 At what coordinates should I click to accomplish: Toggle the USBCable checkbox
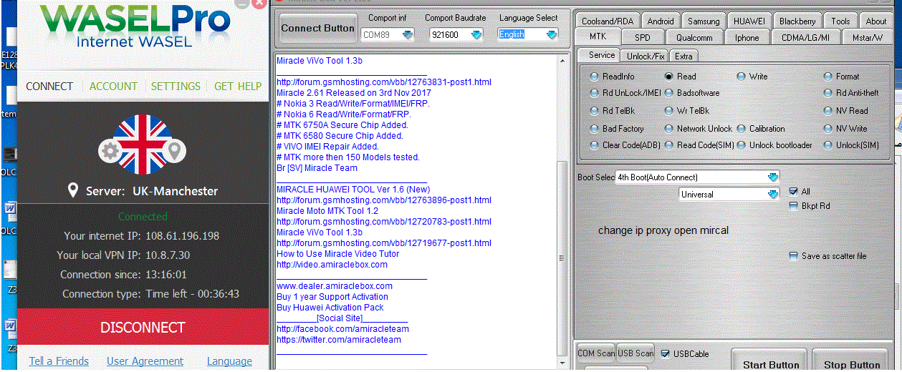pos(665,353)
